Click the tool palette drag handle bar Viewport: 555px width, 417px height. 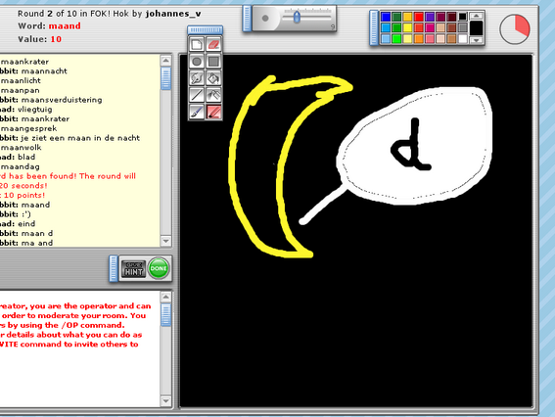(206, 29)
